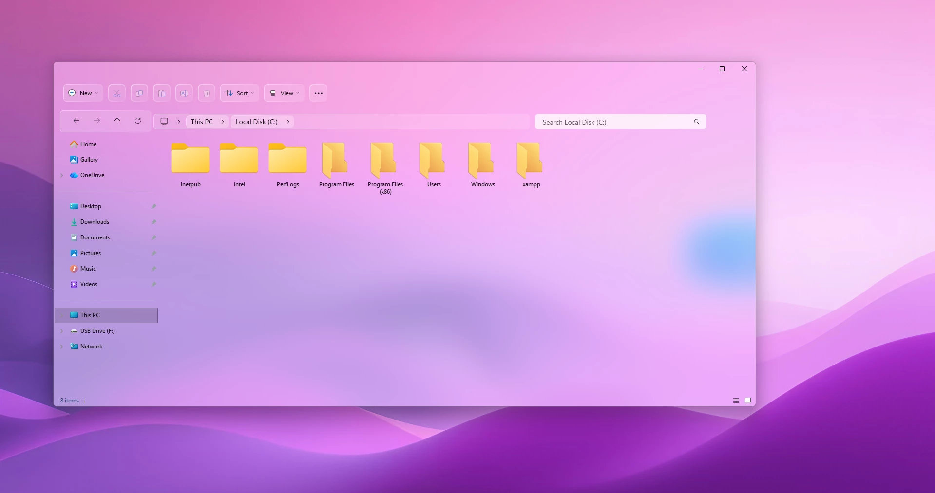This screenshot has height=493, width=935.
Task: Open the Sort dropdown menu
Action: tap(239, 93)
